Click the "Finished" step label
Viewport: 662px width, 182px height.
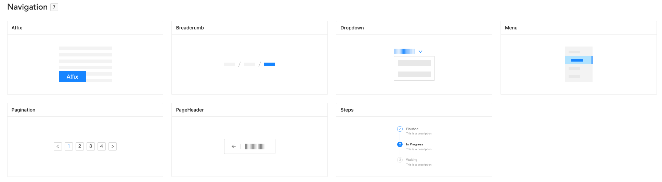click(412, 129)
